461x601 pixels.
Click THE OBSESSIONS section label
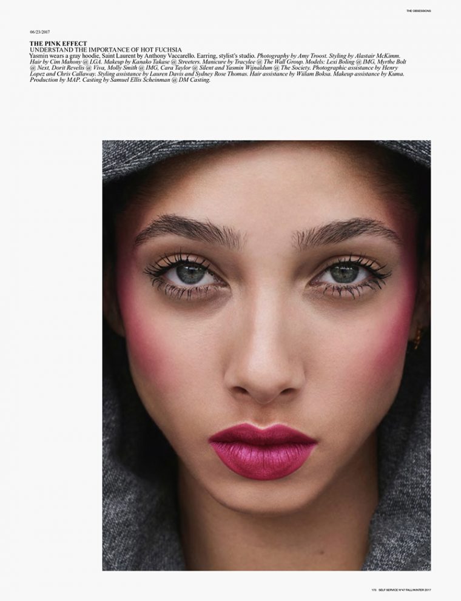click(419, 11)
